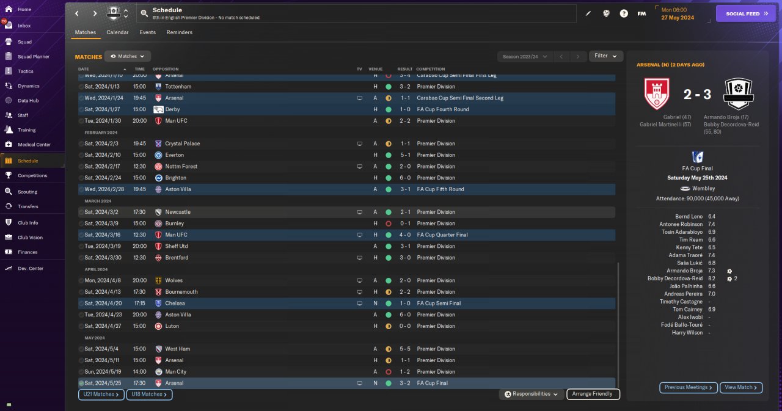This screenshot has height=411, width=782.
Task: Open the help question mark icon
Action: (x=624, y=13)
